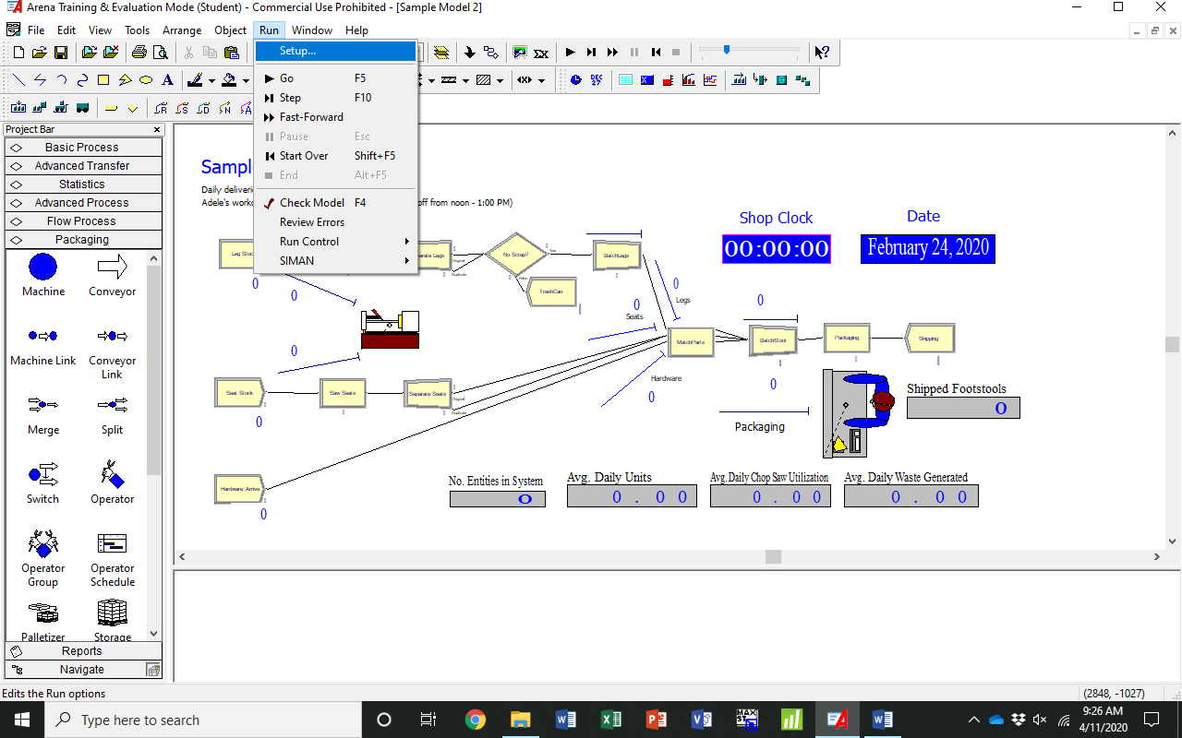The image size is (1182, 738).
Task: Open Print Preview magnifier icon
Action: (x=159, y=53)
